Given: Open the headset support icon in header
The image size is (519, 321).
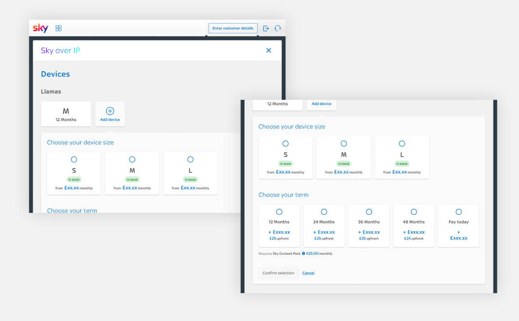Looking at the screenshot, I should tap(278, 28).
